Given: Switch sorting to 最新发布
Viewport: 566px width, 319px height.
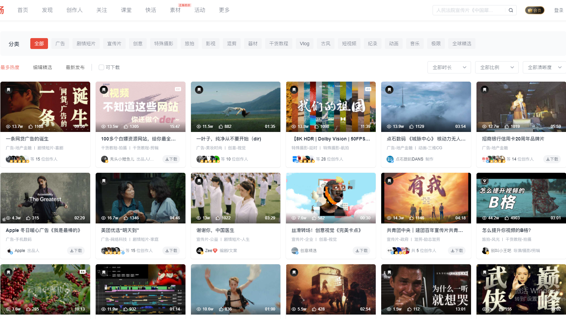Looking at the screenshot, I should [75, 67].
